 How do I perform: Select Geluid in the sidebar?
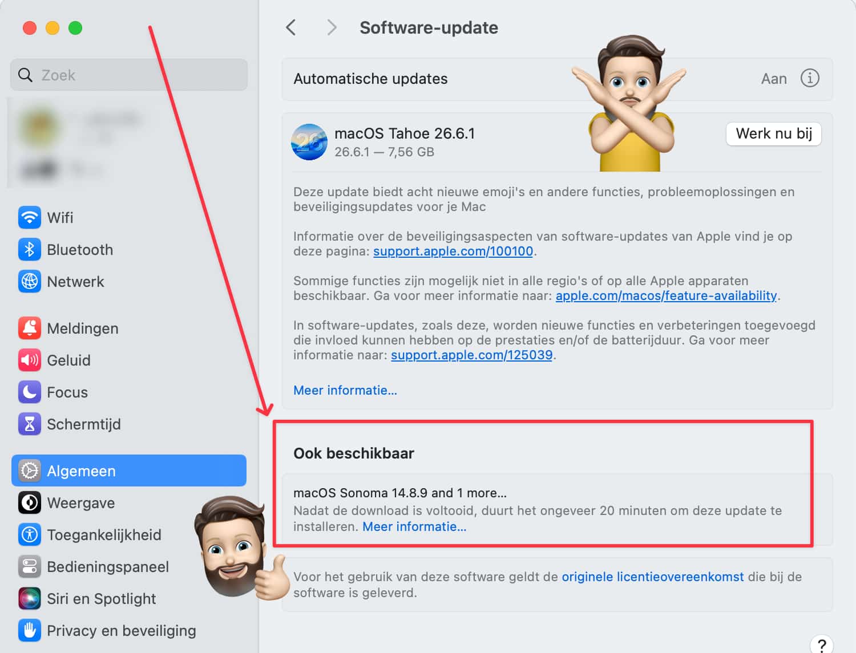pos(129,360)
